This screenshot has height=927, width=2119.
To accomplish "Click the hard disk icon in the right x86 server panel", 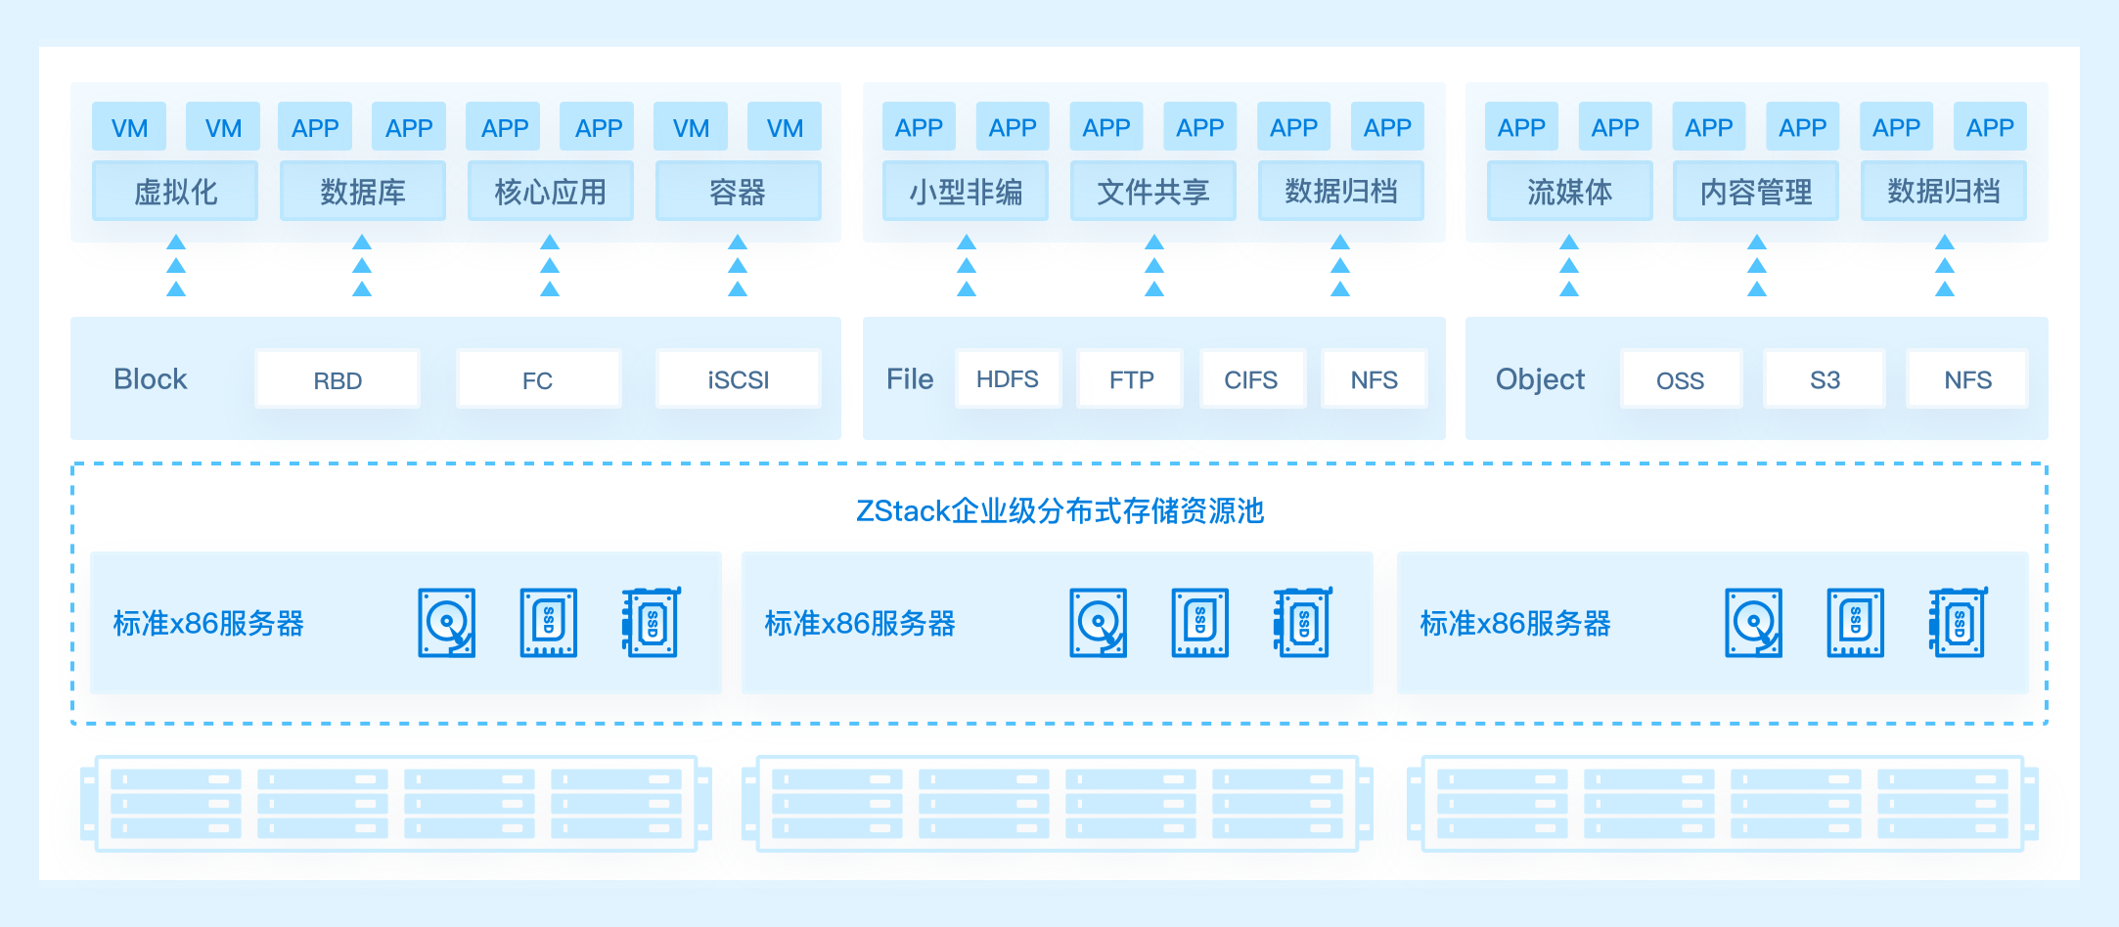I will (1754, 623).
